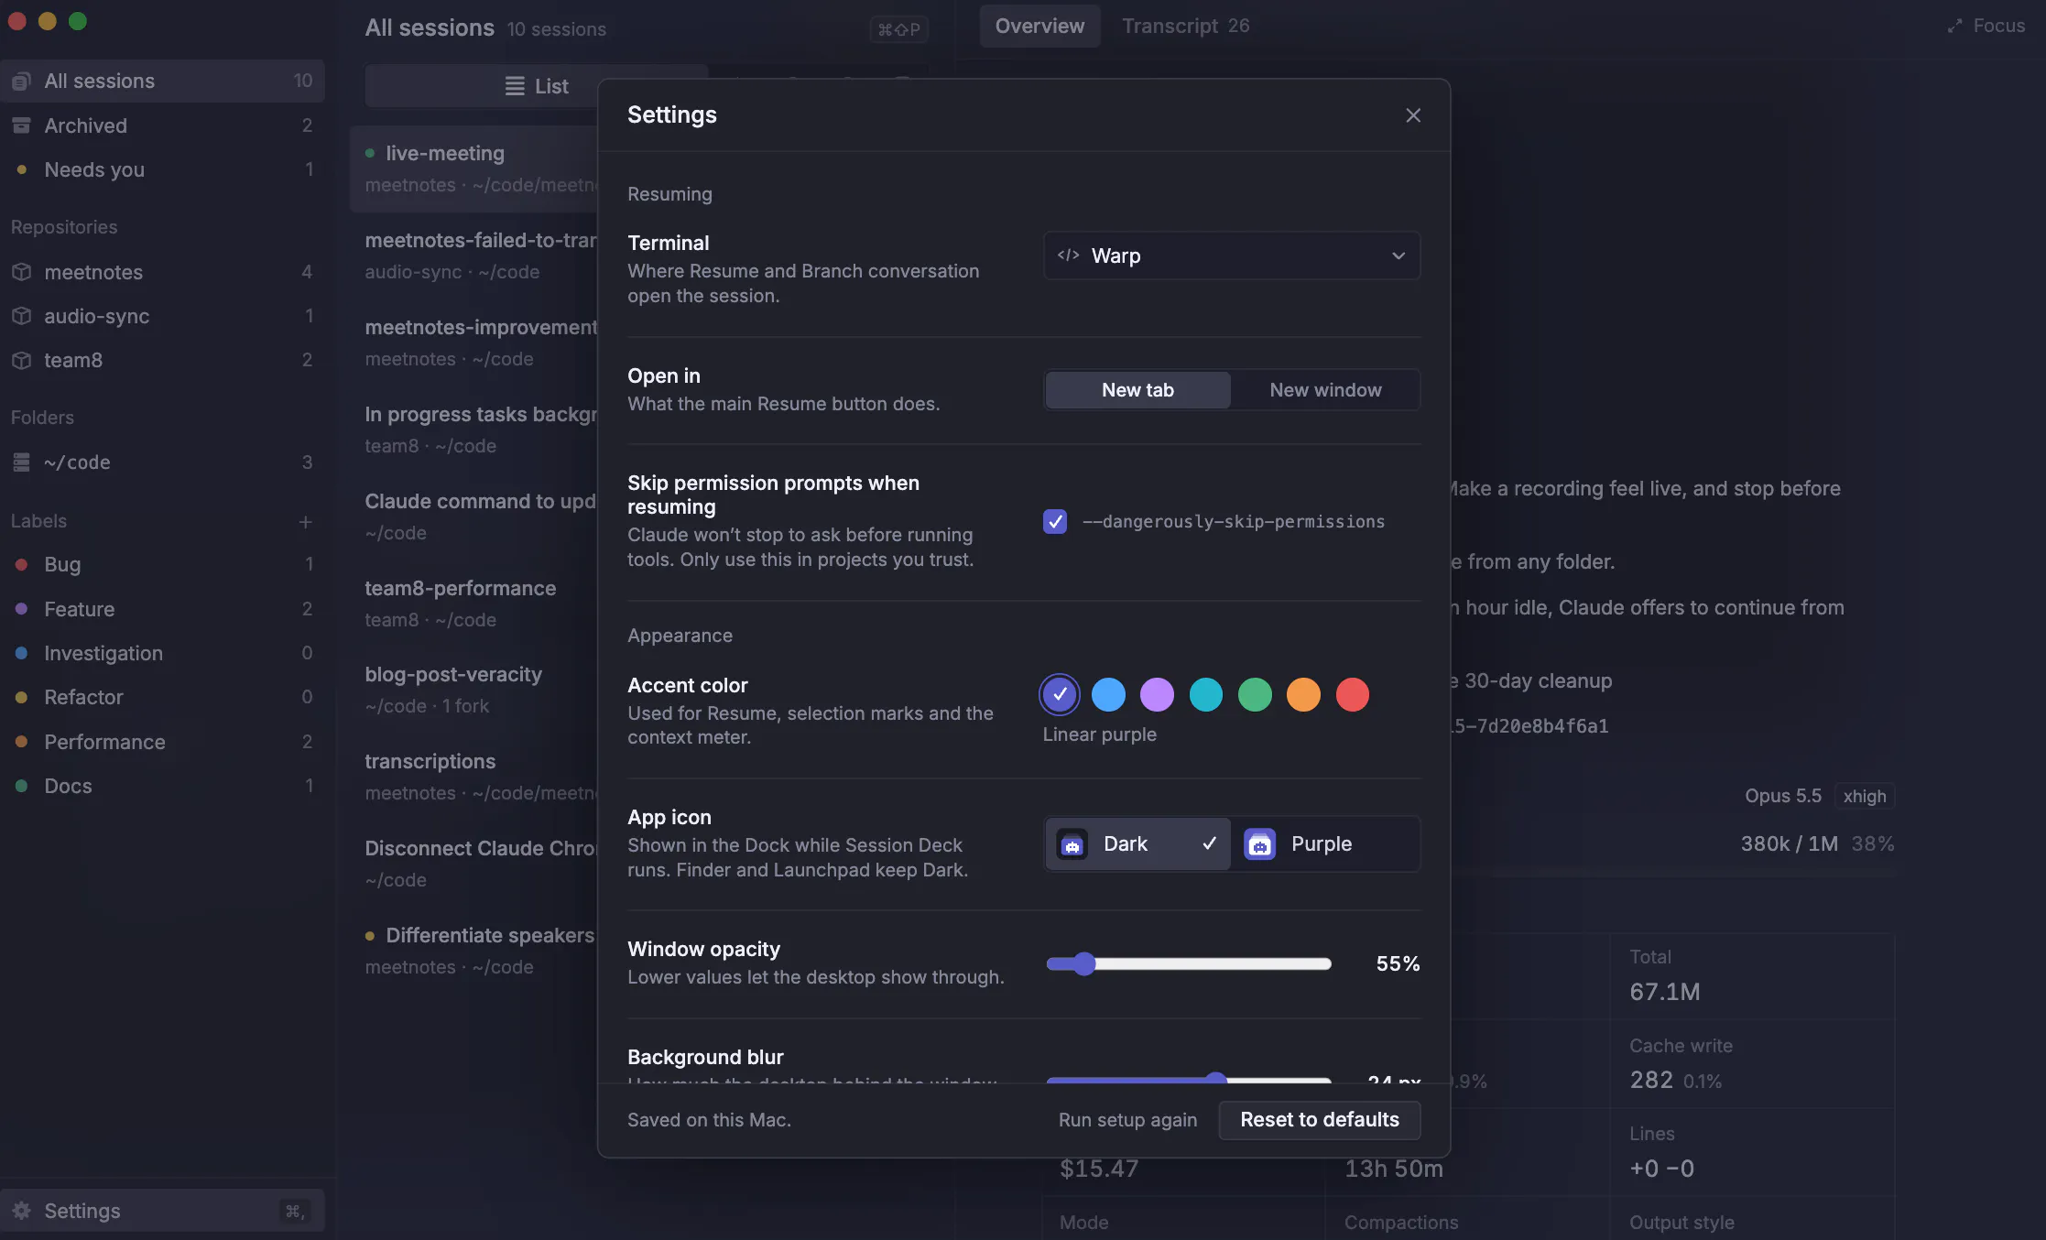The height and width of the screenshot is (1240, 2046).
Task: Open the Feature label filter
Action: click(162, 609)
